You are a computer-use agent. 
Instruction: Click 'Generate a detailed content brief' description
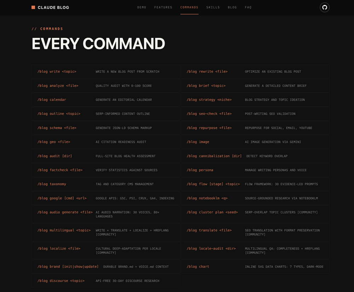[276, 86]
